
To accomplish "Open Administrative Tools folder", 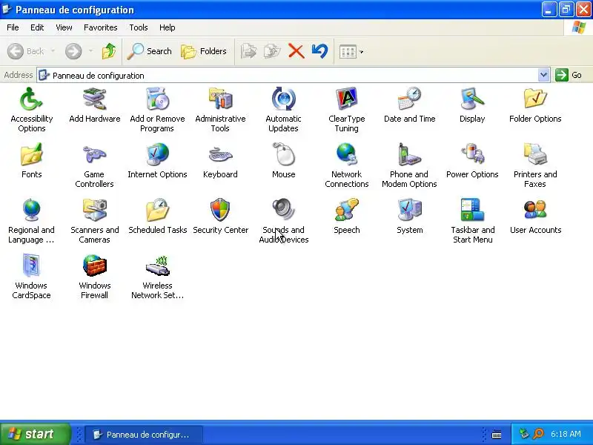I will (x=220, y=110).
